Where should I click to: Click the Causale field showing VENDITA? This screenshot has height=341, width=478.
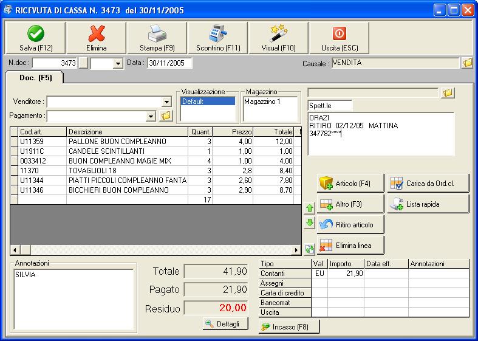click(x=395, y=63)
